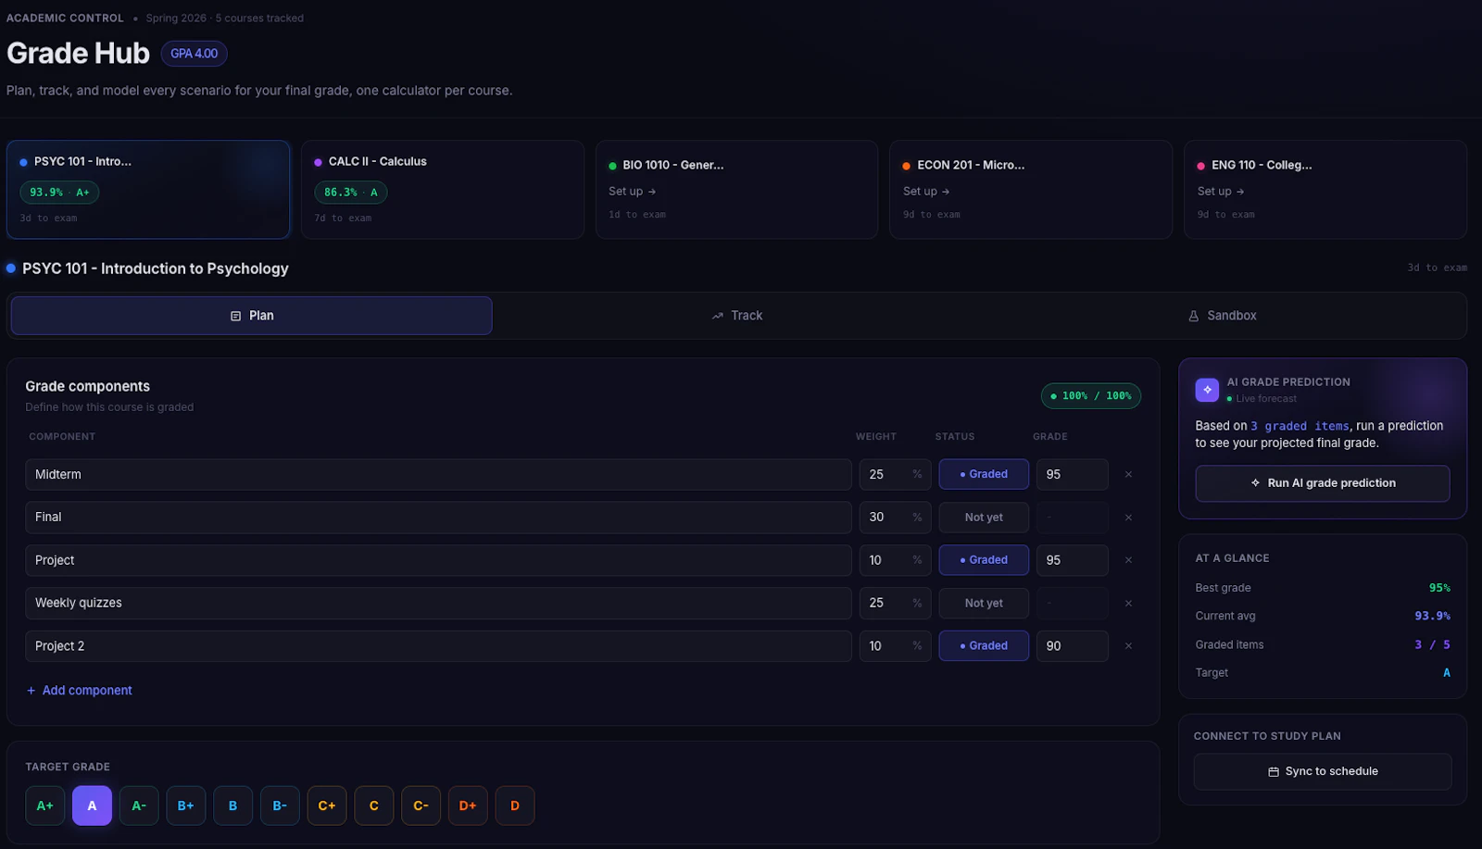
Task: Edit the Weekly quizzes name field
Action: click(438, 603)
